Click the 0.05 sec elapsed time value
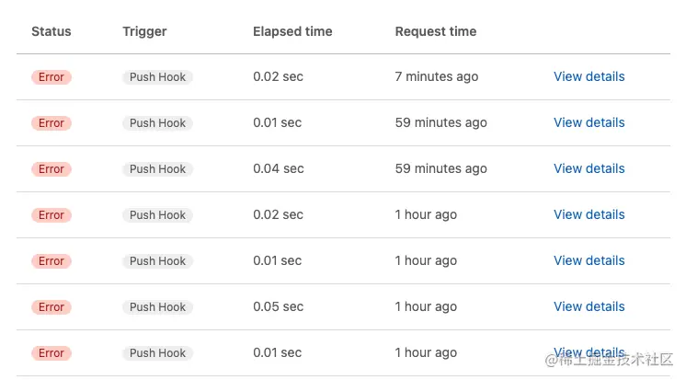This screenshot has height=380, width=686. (x=278, y=306)
